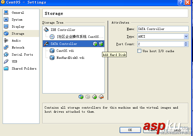The image size is (193, 136).
Task: Open Shared Folders settings
Action: [x=21, y=68]
